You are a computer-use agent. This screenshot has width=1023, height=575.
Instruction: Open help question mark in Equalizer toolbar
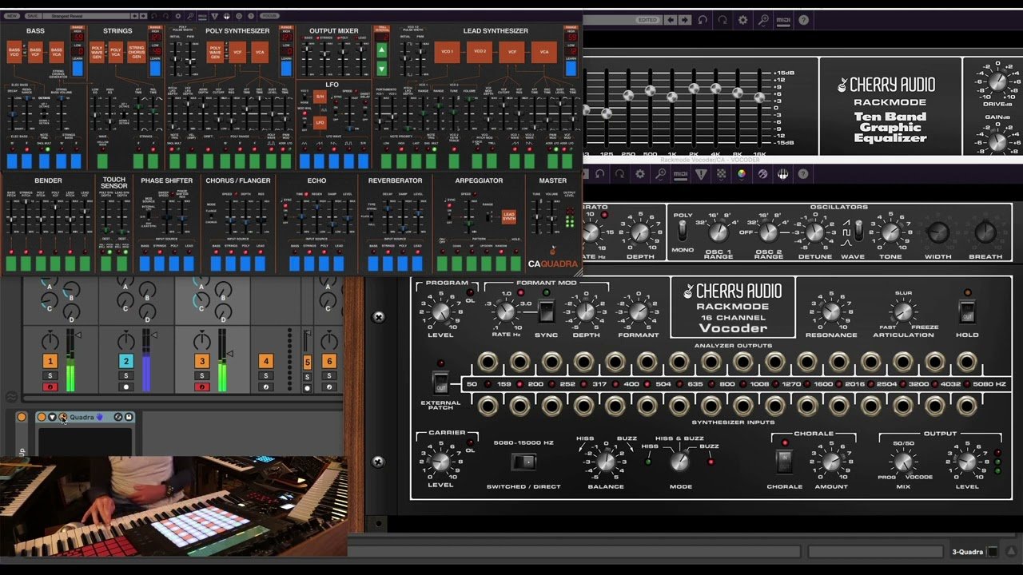coord(803,20)
